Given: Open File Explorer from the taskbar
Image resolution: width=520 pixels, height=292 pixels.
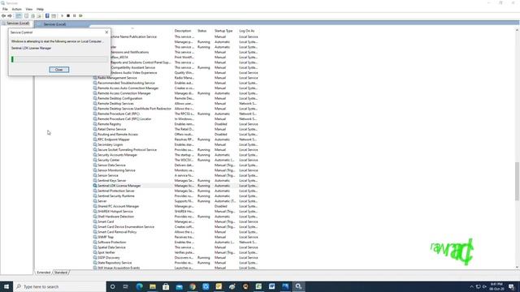Looking at the screenshot, I should coord(153,286).
